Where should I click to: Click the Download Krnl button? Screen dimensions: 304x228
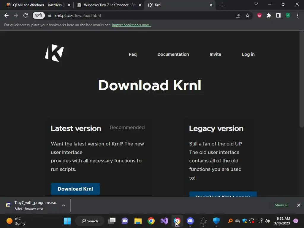click(x=75, y=189)
